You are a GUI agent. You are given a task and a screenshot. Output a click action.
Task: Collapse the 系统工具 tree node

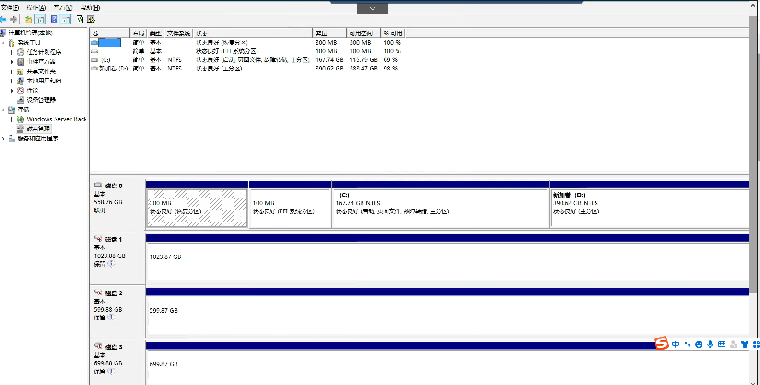pos(3,43)
